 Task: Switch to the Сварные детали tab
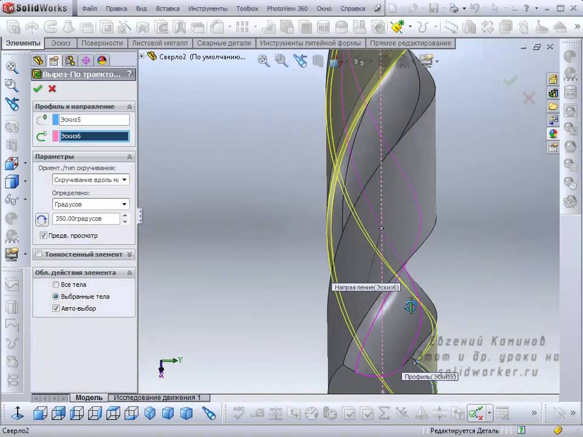(224, 43)
